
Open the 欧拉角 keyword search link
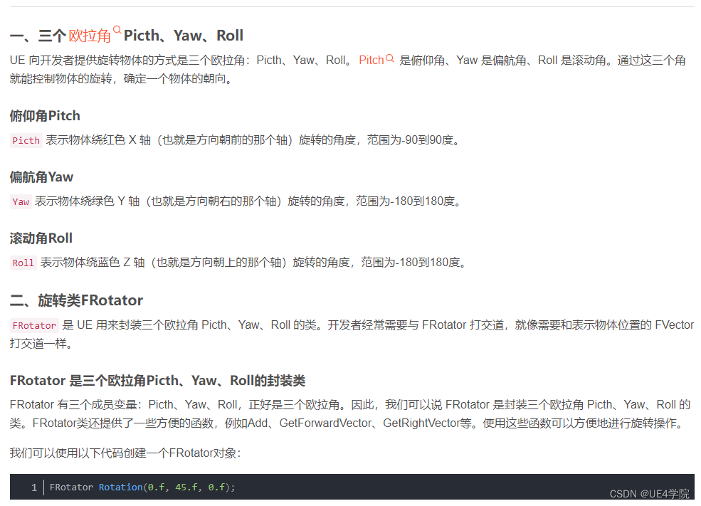(91, 35)
